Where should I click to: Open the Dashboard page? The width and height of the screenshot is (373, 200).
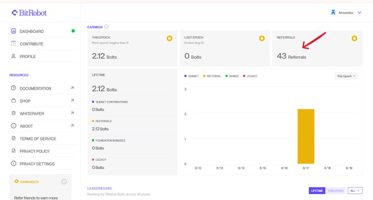click(x=32, y=31)
